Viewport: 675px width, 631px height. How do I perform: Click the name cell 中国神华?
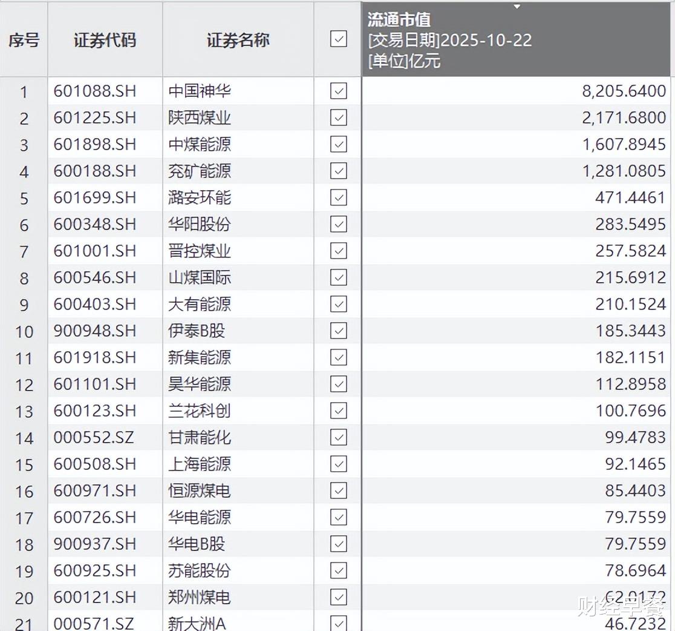point(200,91)
